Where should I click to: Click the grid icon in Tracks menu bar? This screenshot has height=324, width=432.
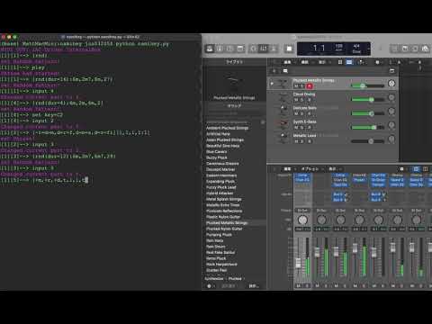(340, 62)
